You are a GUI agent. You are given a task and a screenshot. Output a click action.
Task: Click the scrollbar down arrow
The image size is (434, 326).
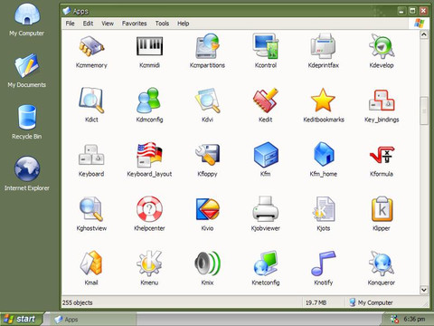[x=424, y=290]
